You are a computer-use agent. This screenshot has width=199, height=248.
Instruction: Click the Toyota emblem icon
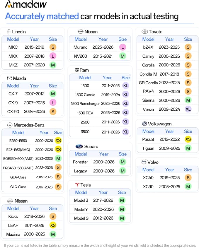pos(144,32)
